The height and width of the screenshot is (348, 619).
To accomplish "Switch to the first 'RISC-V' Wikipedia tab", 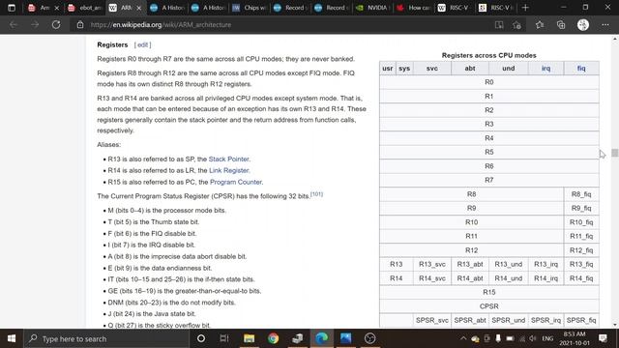I will pos(456,8).
